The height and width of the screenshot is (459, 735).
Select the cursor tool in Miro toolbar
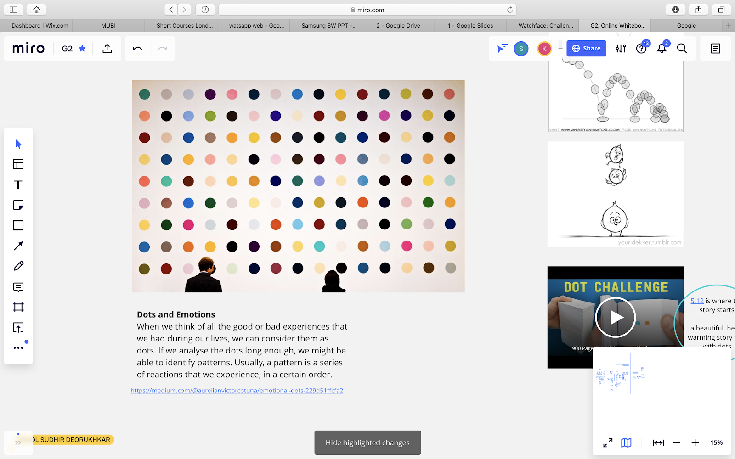(18, 144)
